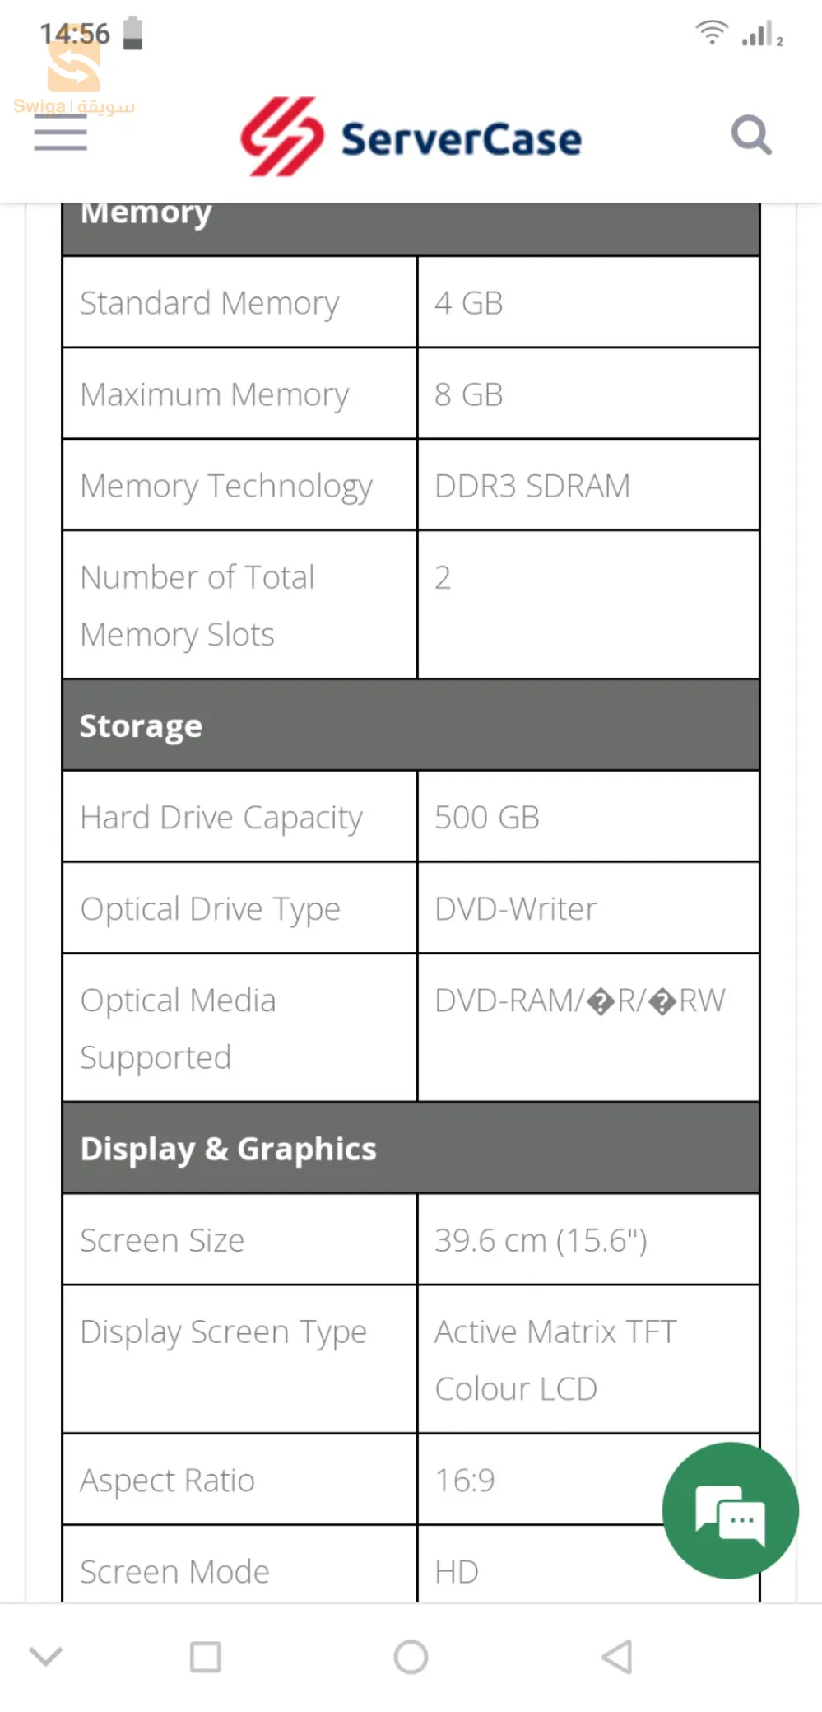
Task: Tap the ServerCase logo icon
Action: [x=284, y=137]
